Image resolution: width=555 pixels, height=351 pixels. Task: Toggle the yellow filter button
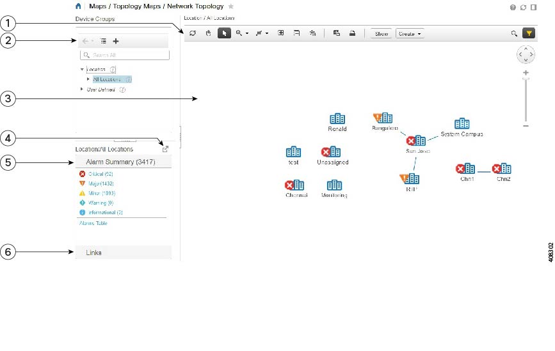click(529, 33)
